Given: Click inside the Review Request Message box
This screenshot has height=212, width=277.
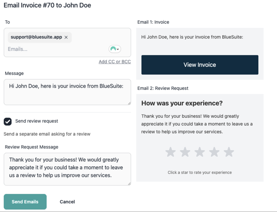Looking at the screenshot, I should click(x=67, y=169).
